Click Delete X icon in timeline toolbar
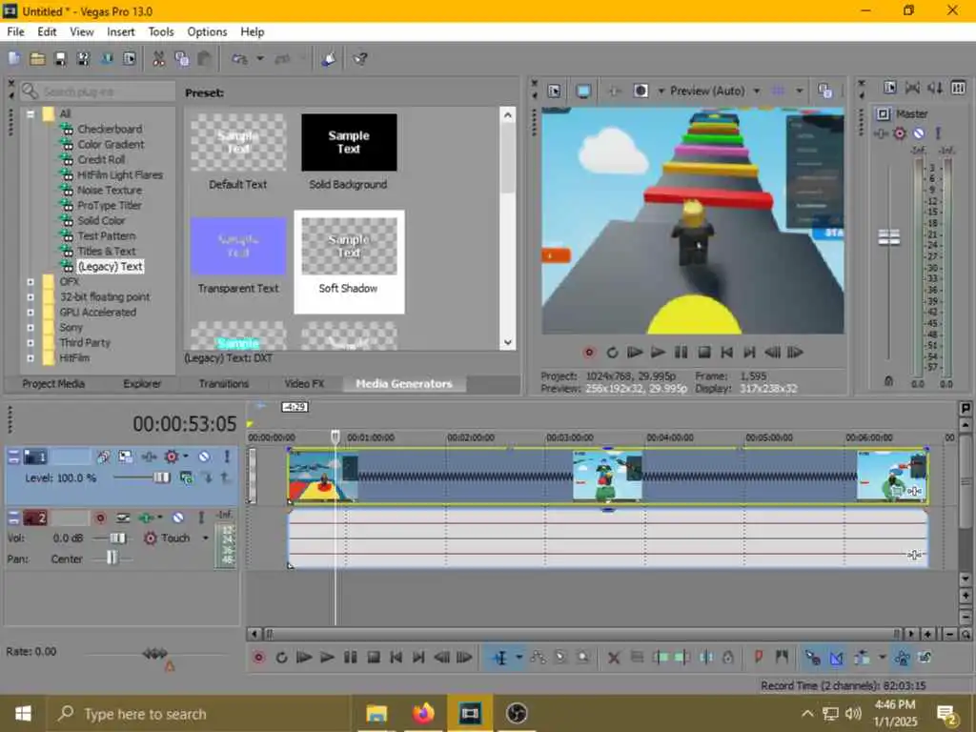Viewport: 976px width, 732px height. (614, 658)
